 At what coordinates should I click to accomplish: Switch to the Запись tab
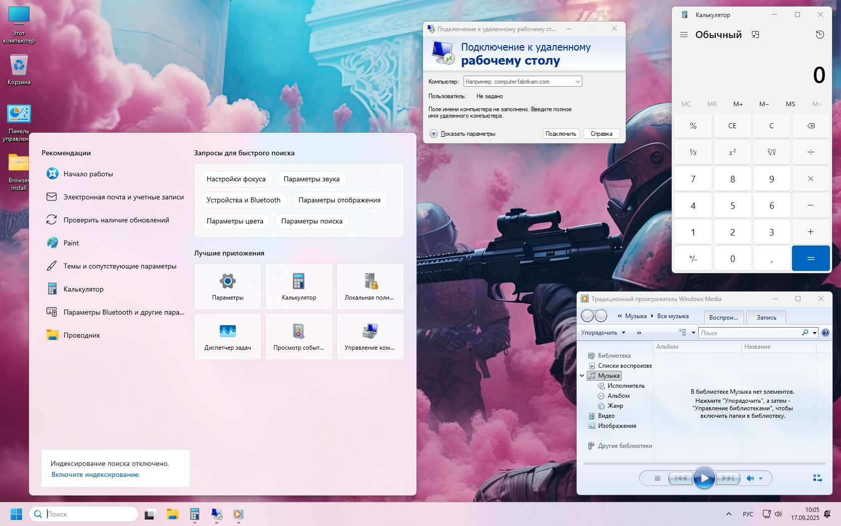pyautogui.click(x=766, y=317)
